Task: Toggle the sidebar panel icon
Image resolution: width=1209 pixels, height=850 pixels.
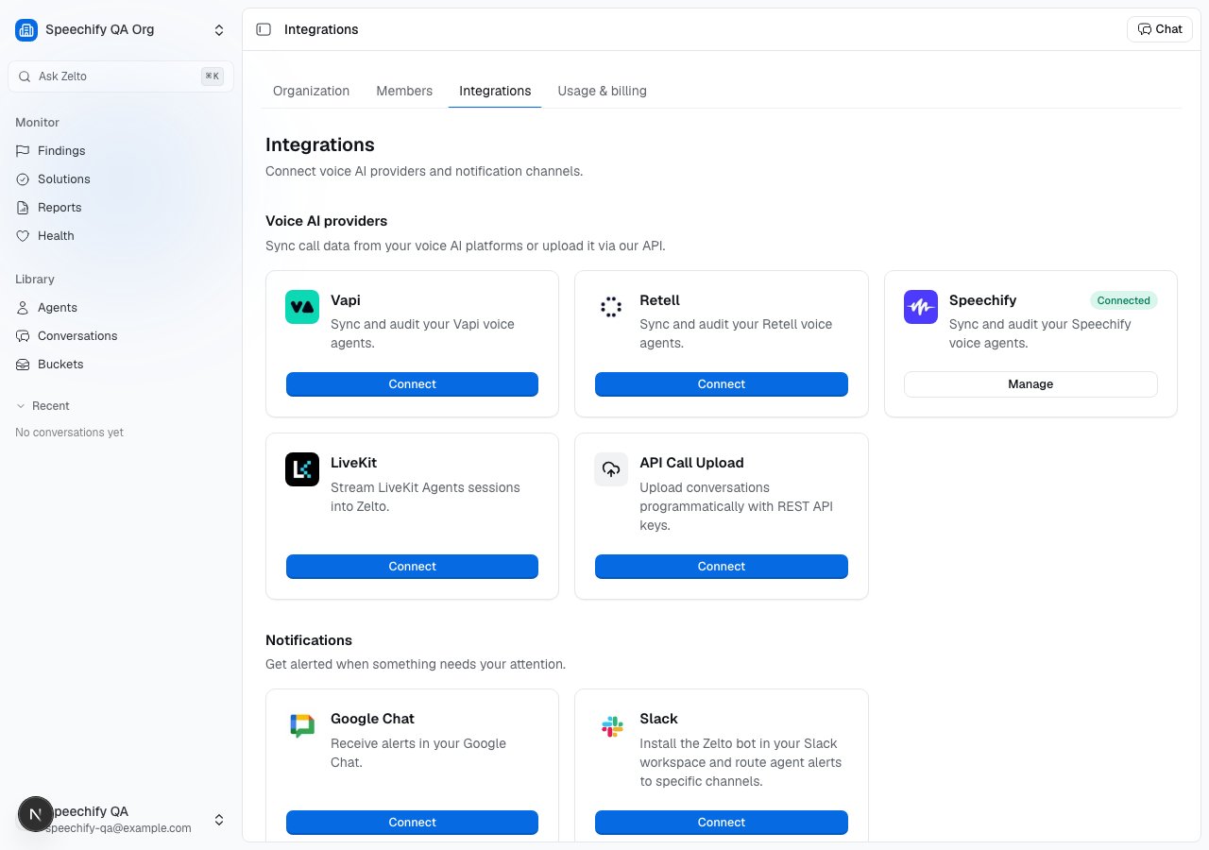Action: (x=264, y=29)
